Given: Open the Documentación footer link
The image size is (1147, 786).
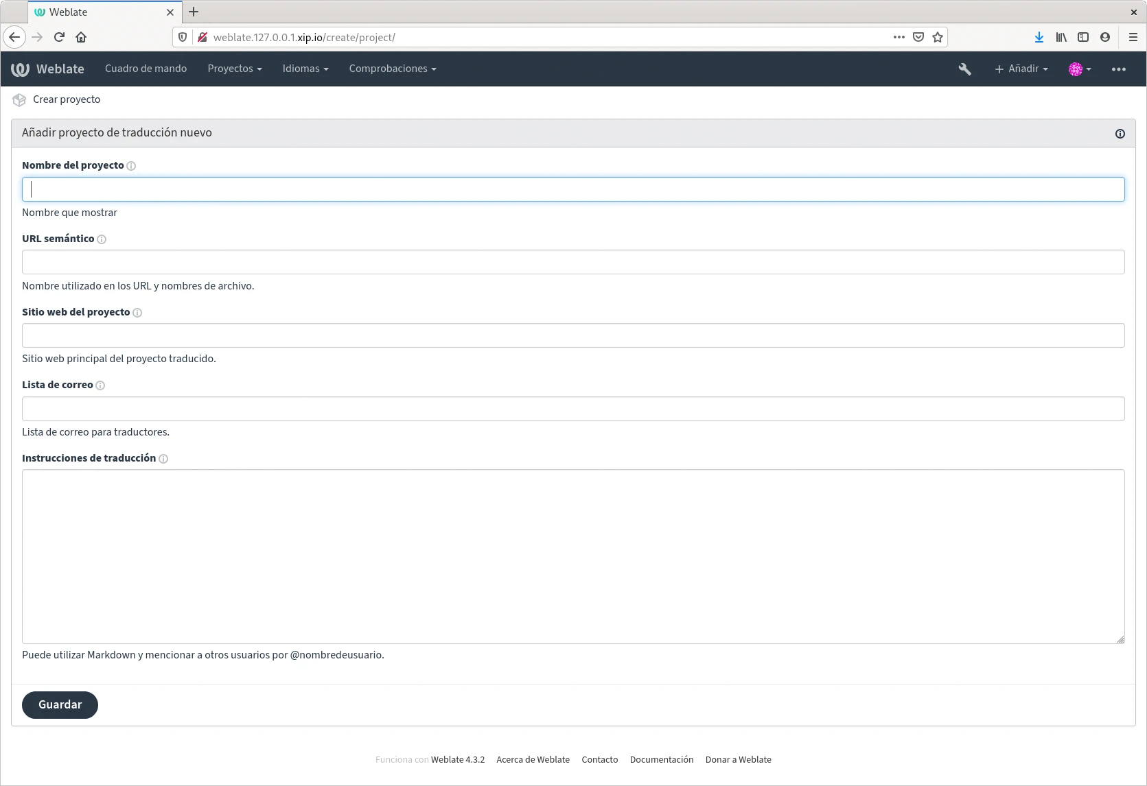Looking at the screenshot, I should 661,759.
